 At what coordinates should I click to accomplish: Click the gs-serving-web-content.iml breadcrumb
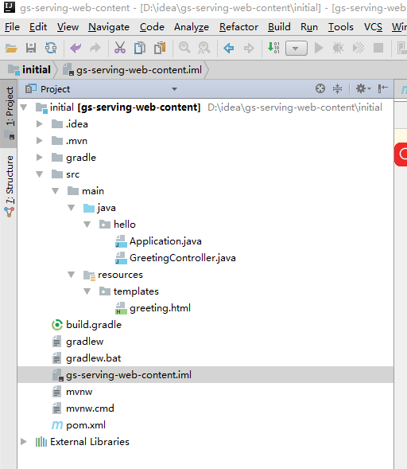click(x=133, y=70)
